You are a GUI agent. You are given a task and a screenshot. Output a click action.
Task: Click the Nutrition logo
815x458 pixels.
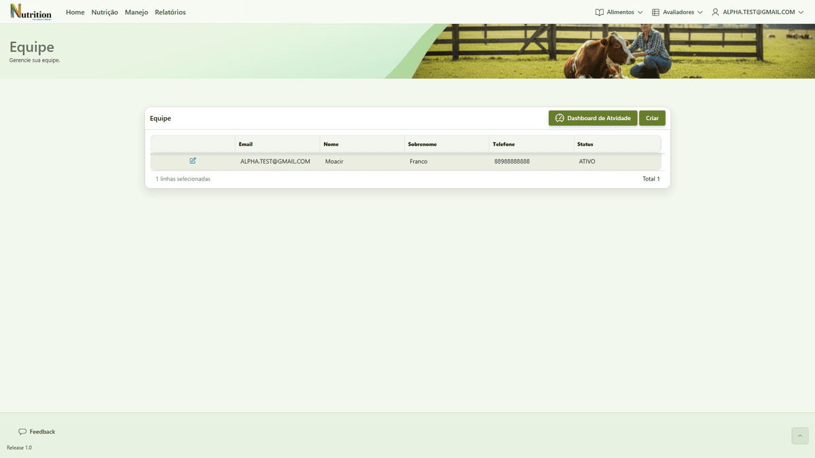click(x=31, y=12)
